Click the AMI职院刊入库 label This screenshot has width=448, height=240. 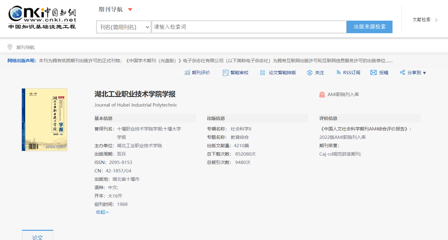[x=343, y=95]
